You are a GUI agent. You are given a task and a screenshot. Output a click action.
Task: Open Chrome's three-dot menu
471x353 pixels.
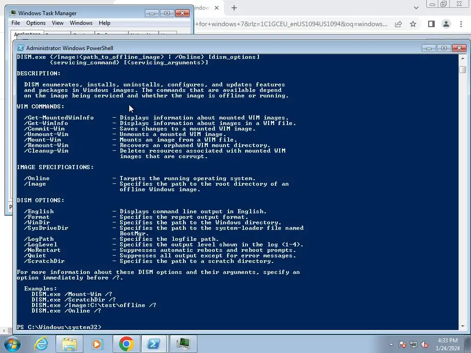point(461,24)
